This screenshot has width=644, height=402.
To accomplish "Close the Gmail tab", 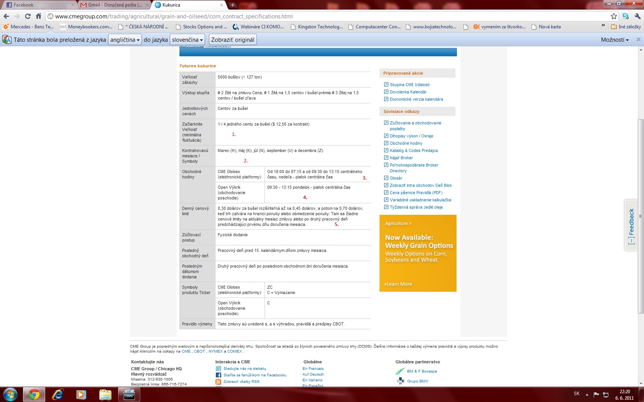I will click(147, 5).
